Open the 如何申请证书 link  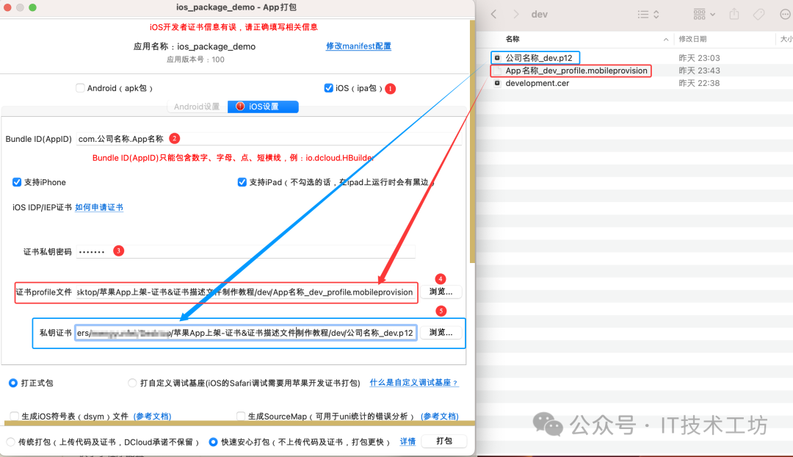point(98,206)
